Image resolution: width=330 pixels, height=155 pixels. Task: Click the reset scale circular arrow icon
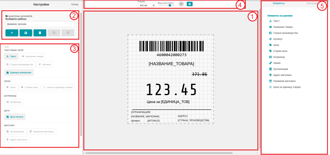point(181,4)
